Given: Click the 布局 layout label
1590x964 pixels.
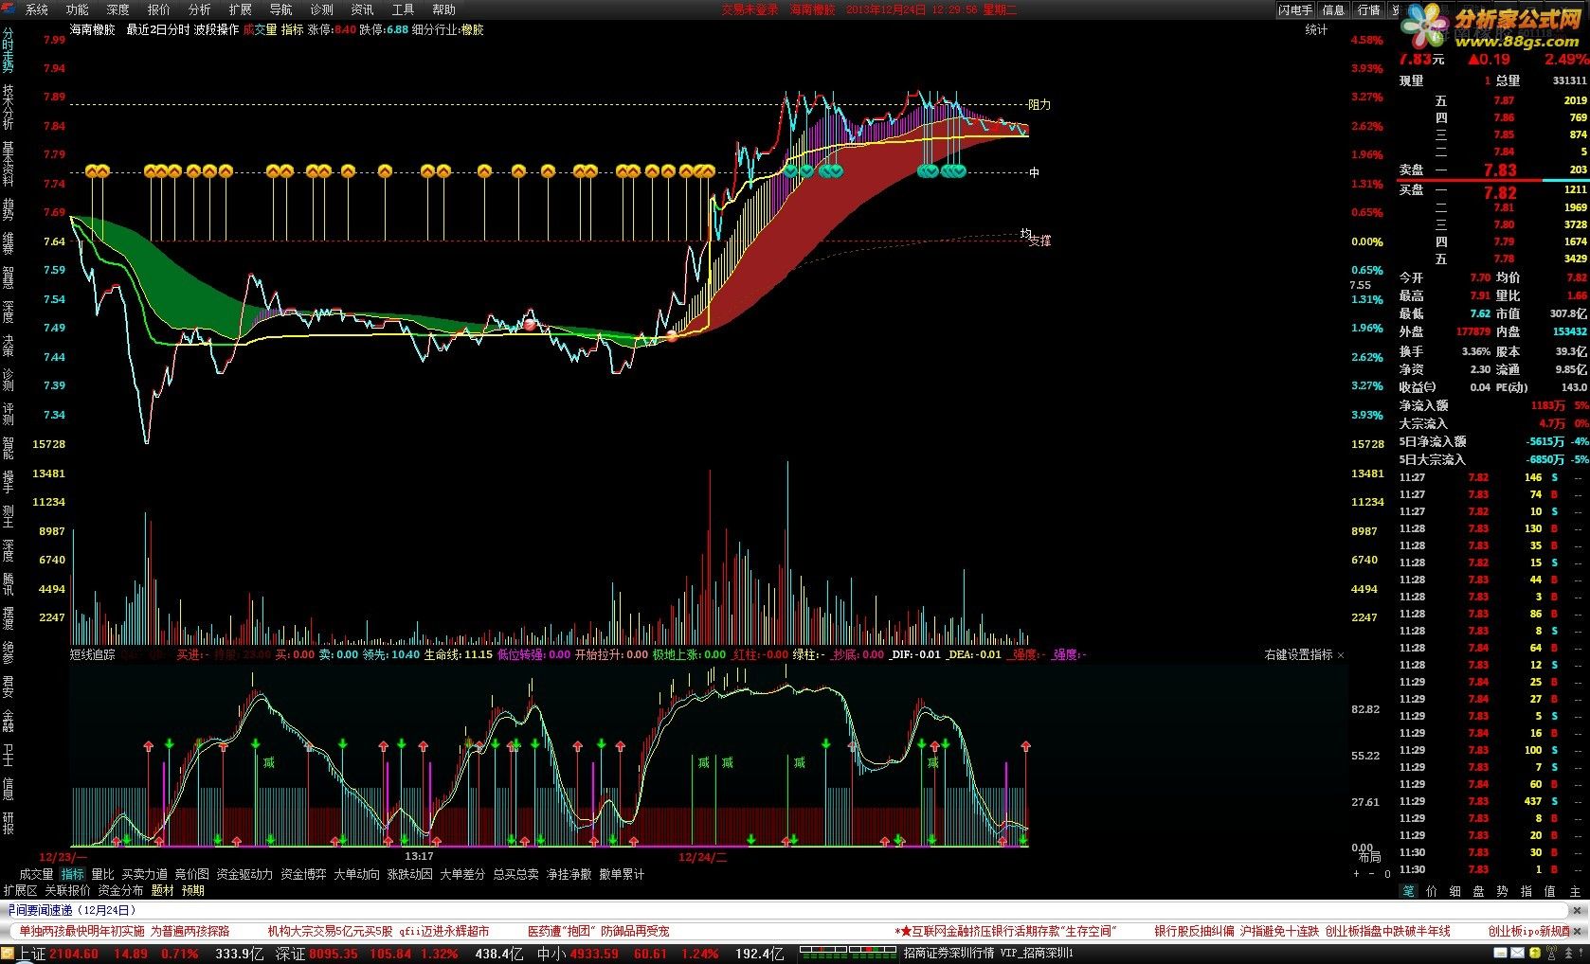Looking at the screenshot, I should [x=1369, y=857].
